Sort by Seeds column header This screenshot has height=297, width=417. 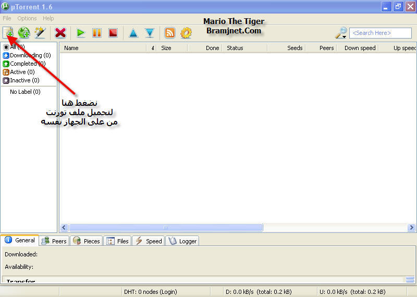coord(286,48)
